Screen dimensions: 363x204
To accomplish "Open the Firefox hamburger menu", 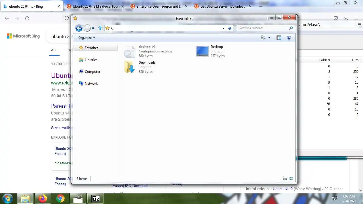I will (356, 18).
